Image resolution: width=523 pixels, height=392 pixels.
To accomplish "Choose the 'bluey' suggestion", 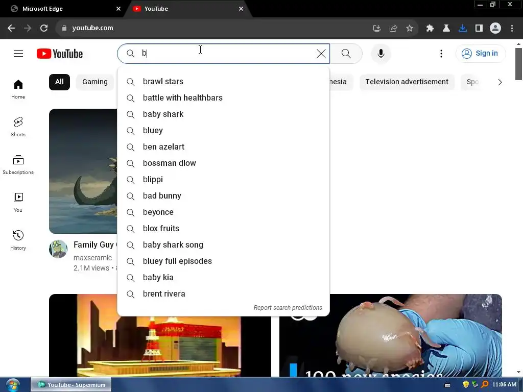I will [224, 131].
